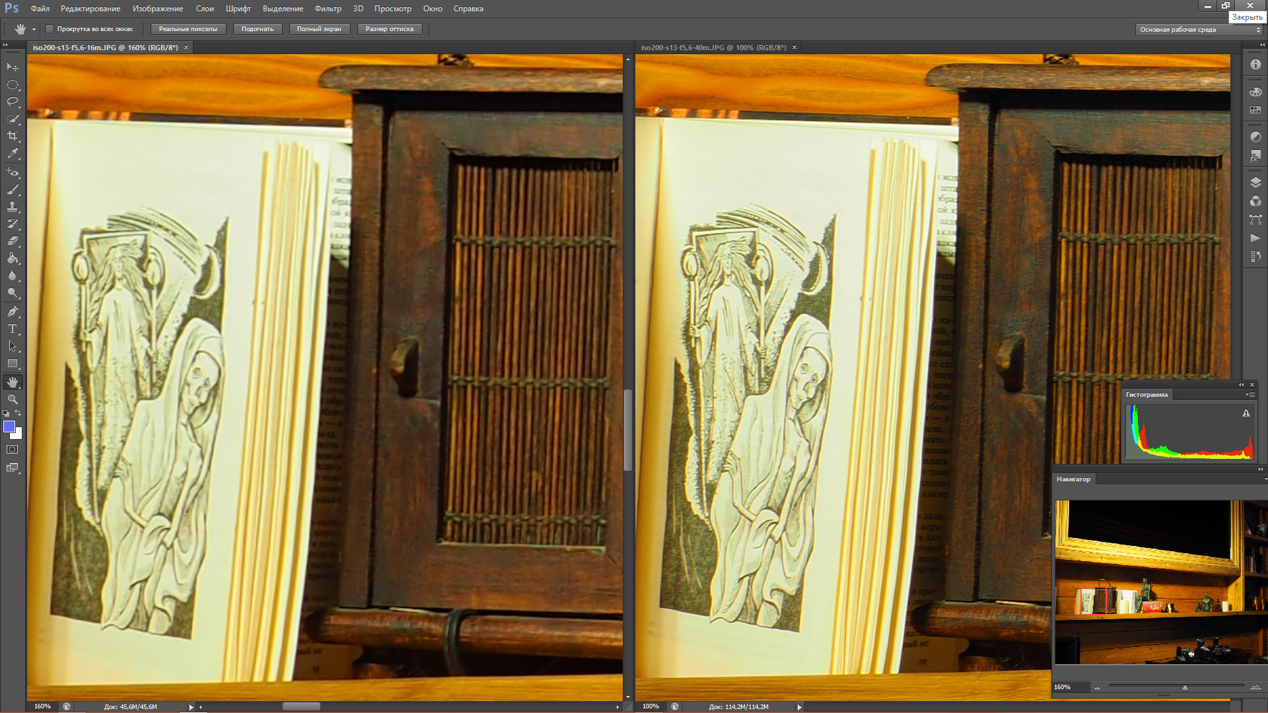Select the Lasso tool
The height and width of the screenshot is (713, 1268).
[x=13, y=102]
